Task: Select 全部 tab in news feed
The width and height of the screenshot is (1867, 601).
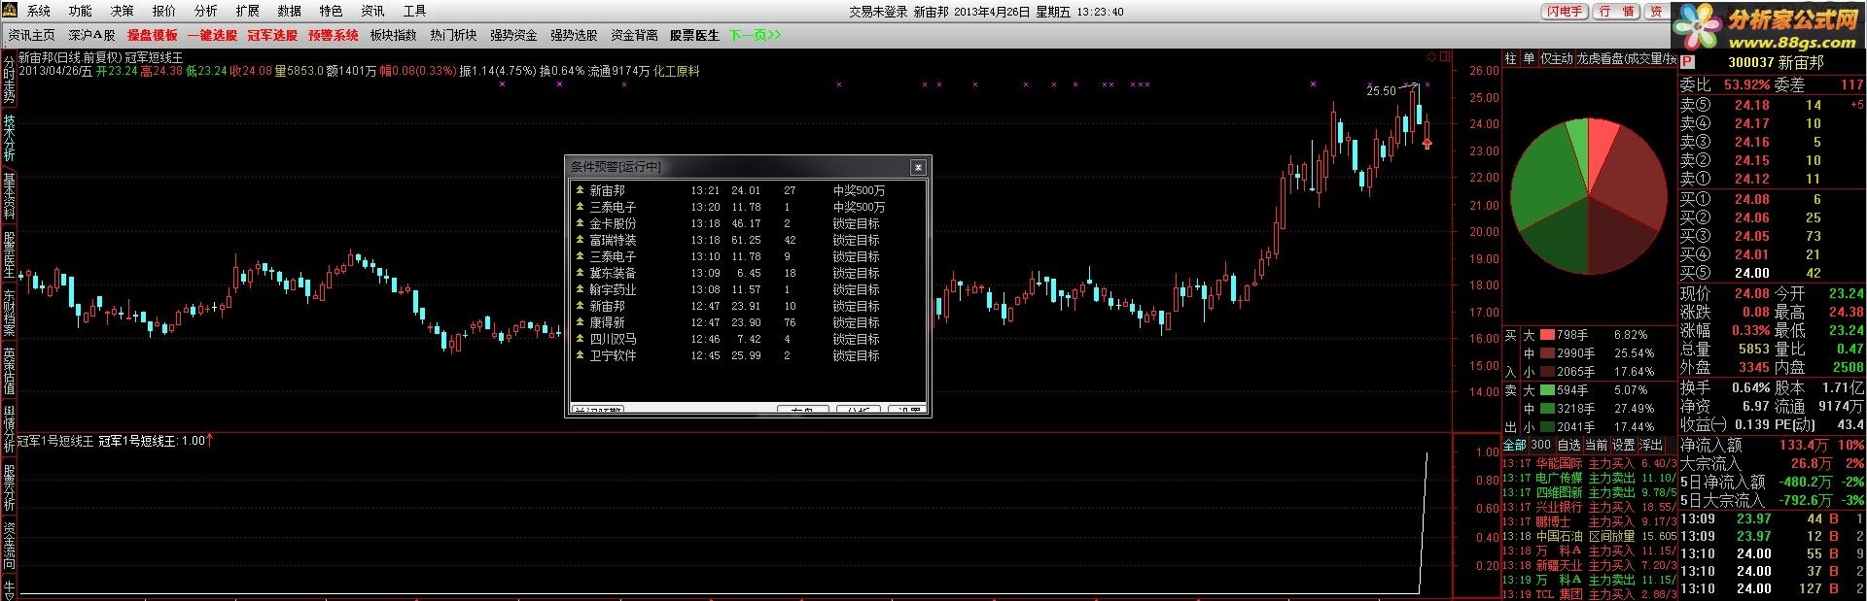Action: pyautogui.click(x=1514, y=445)
